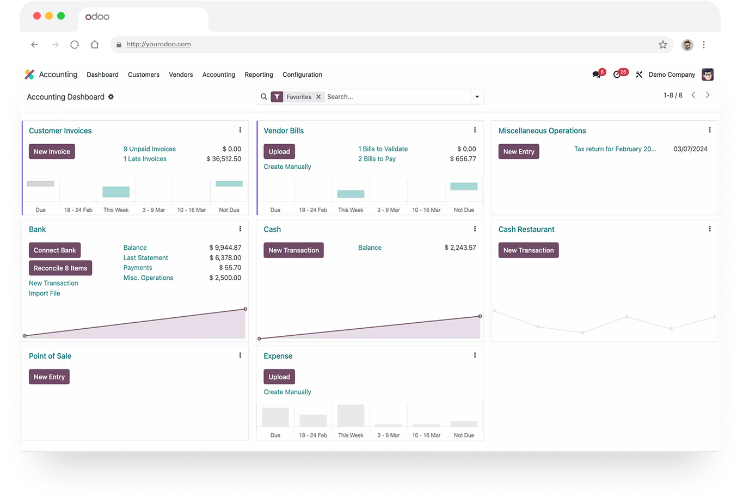
Task: Expand the search options dropdown arrow
Action: click(477, 97)
